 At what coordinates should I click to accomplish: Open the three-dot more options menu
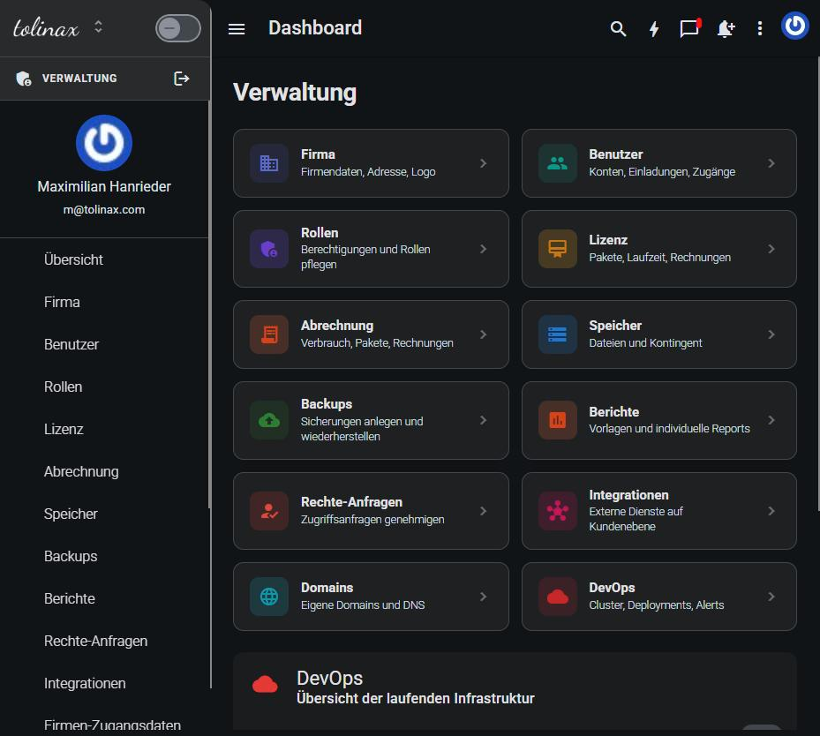pos(760,29)
